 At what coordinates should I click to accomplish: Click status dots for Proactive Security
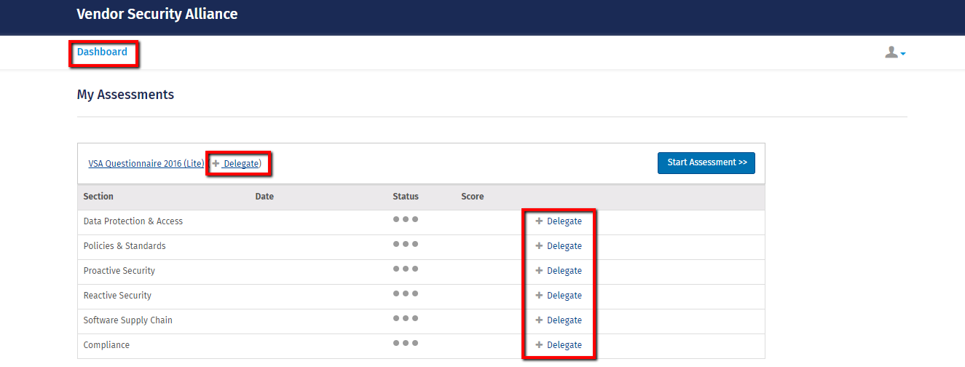pos(406,269)
